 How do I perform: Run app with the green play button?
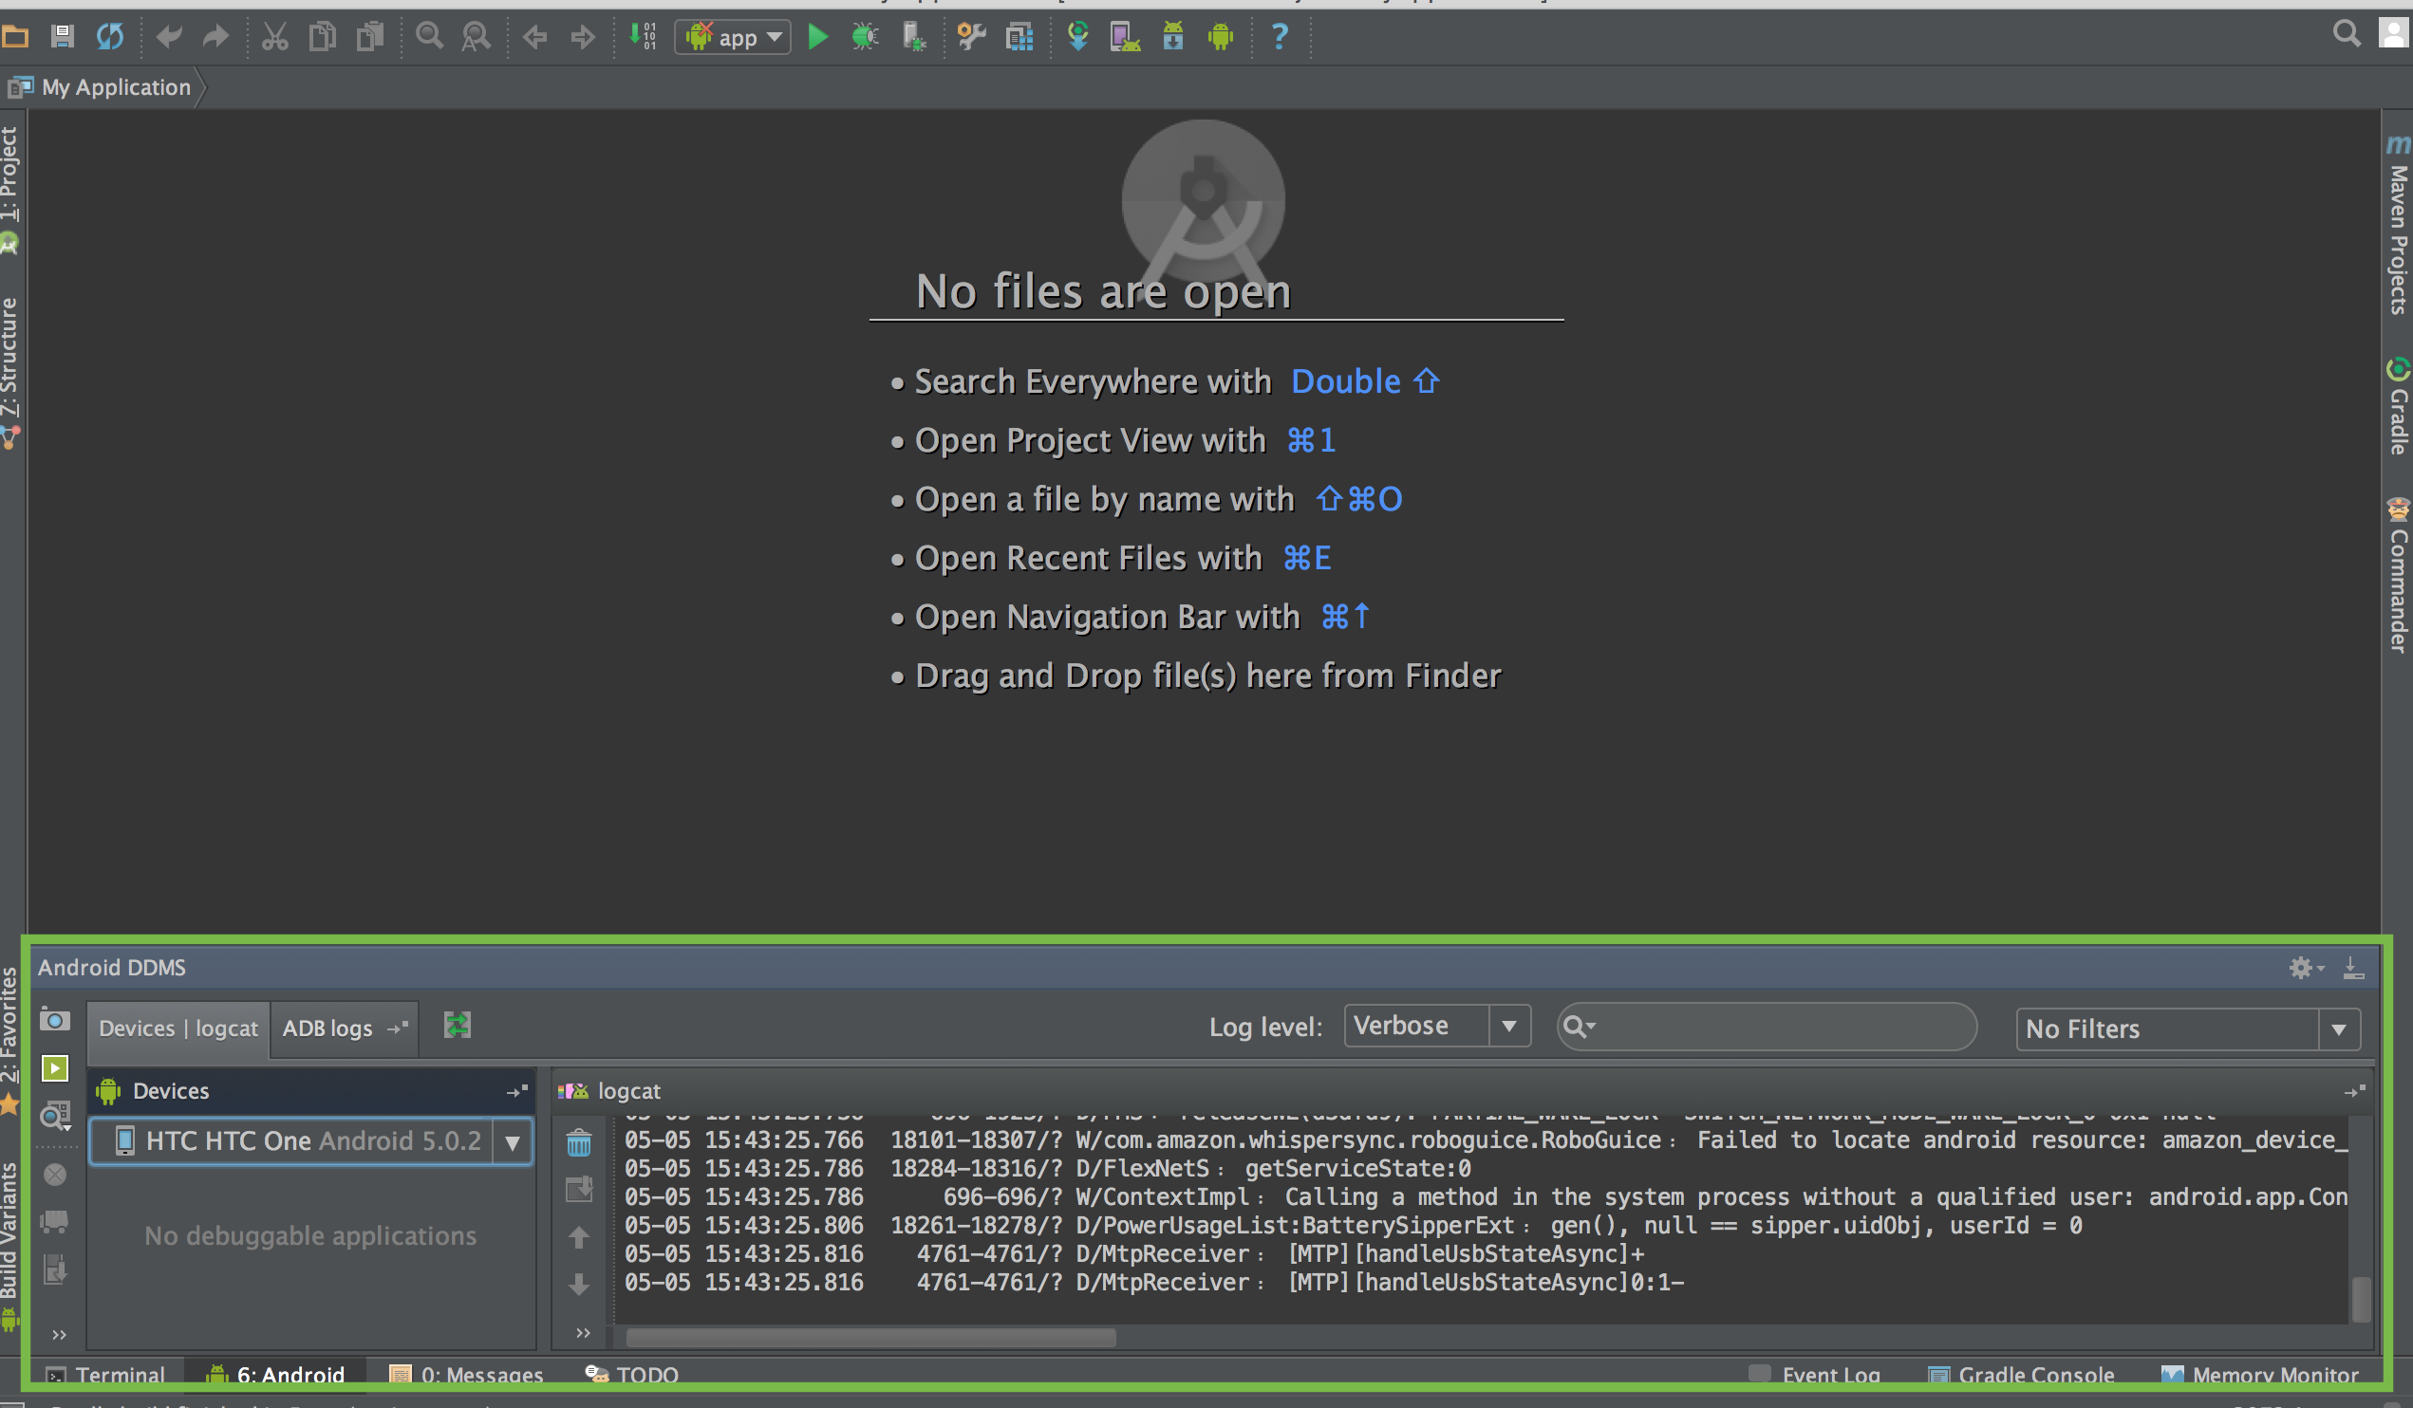(x=817, y=36)
